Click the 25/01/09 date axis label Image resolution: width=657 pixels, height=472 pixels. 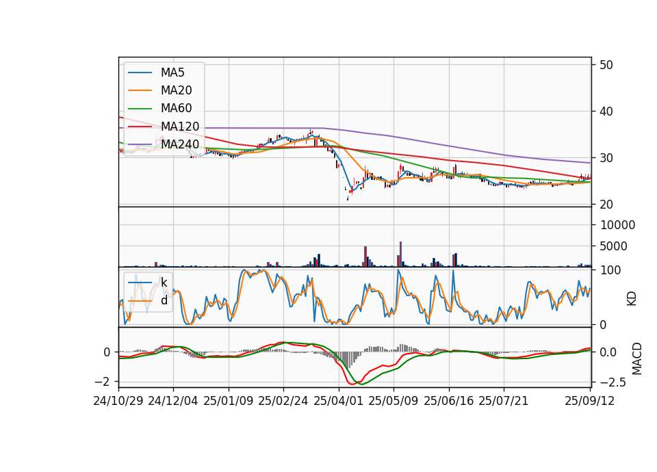[x=229, y=401]
